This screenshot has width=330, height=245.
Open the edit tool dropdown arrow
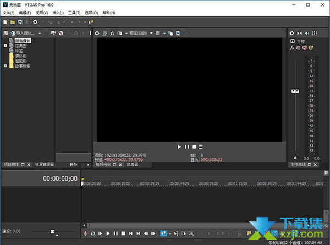pyautogui.click(x=170, y=233)
